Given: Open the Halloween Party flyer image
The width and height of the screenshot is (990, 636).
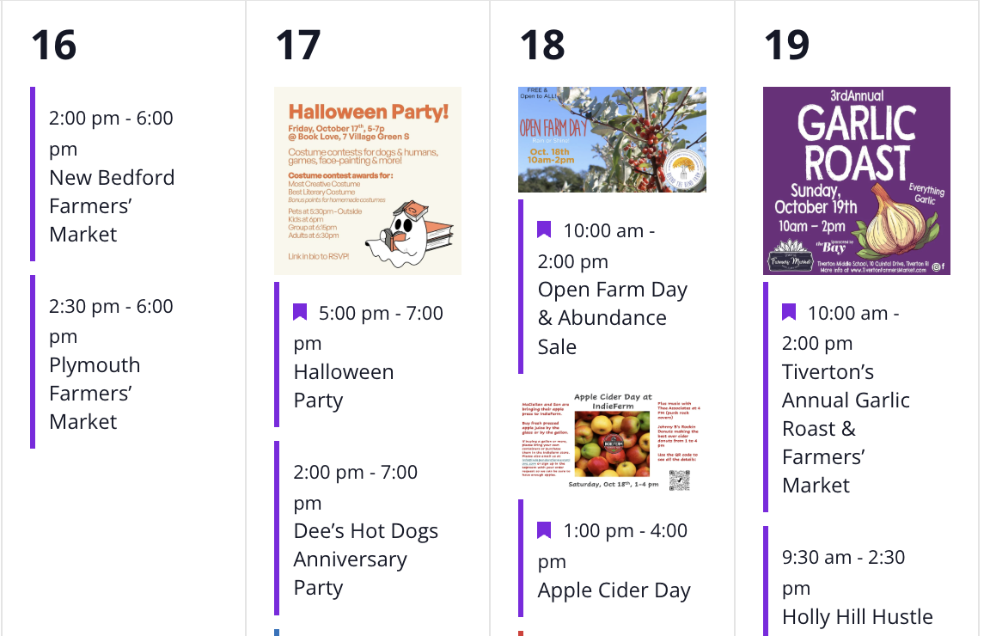Looking at the screenshot, I should point(368,180).
